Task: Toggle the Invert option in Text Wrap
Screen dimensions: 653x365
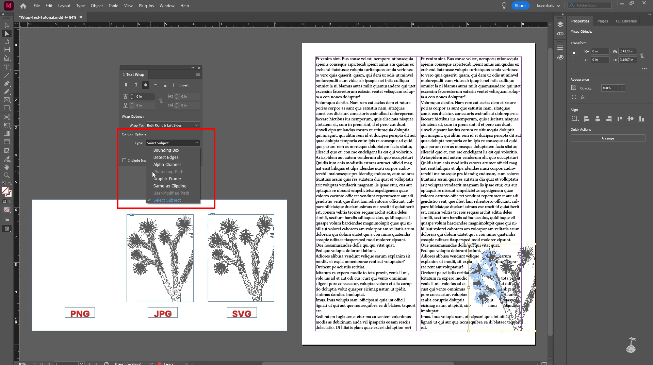Action: (x=176, y=85)
